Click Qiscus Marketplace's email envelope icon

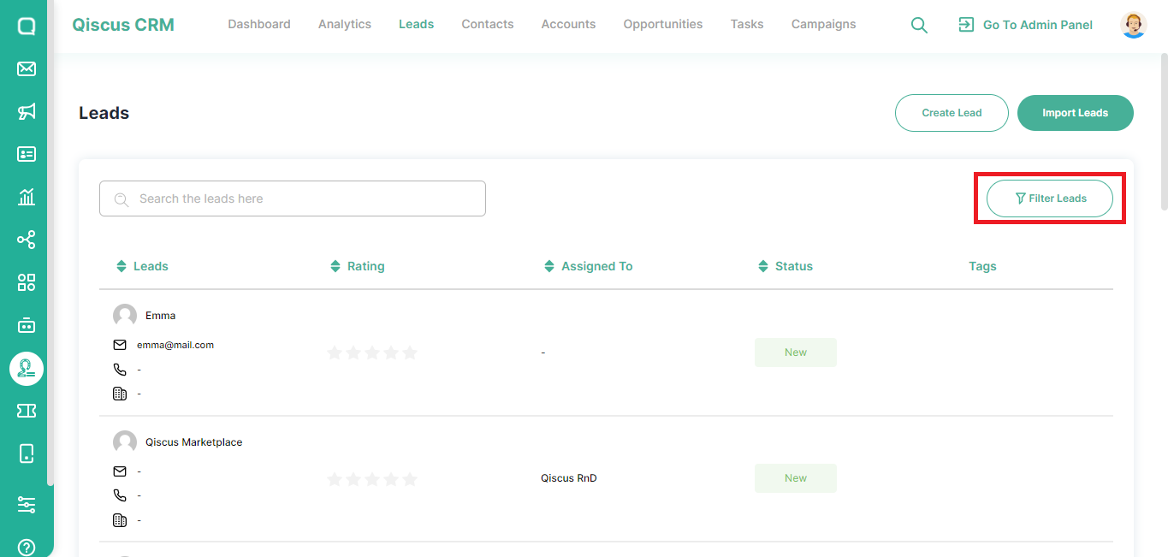[x=120, y=471]
